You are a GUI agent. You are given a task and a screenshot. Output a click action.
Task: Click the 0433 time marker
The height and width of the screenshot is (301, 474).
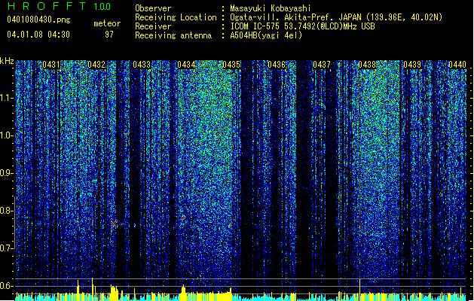pos(142,65)
